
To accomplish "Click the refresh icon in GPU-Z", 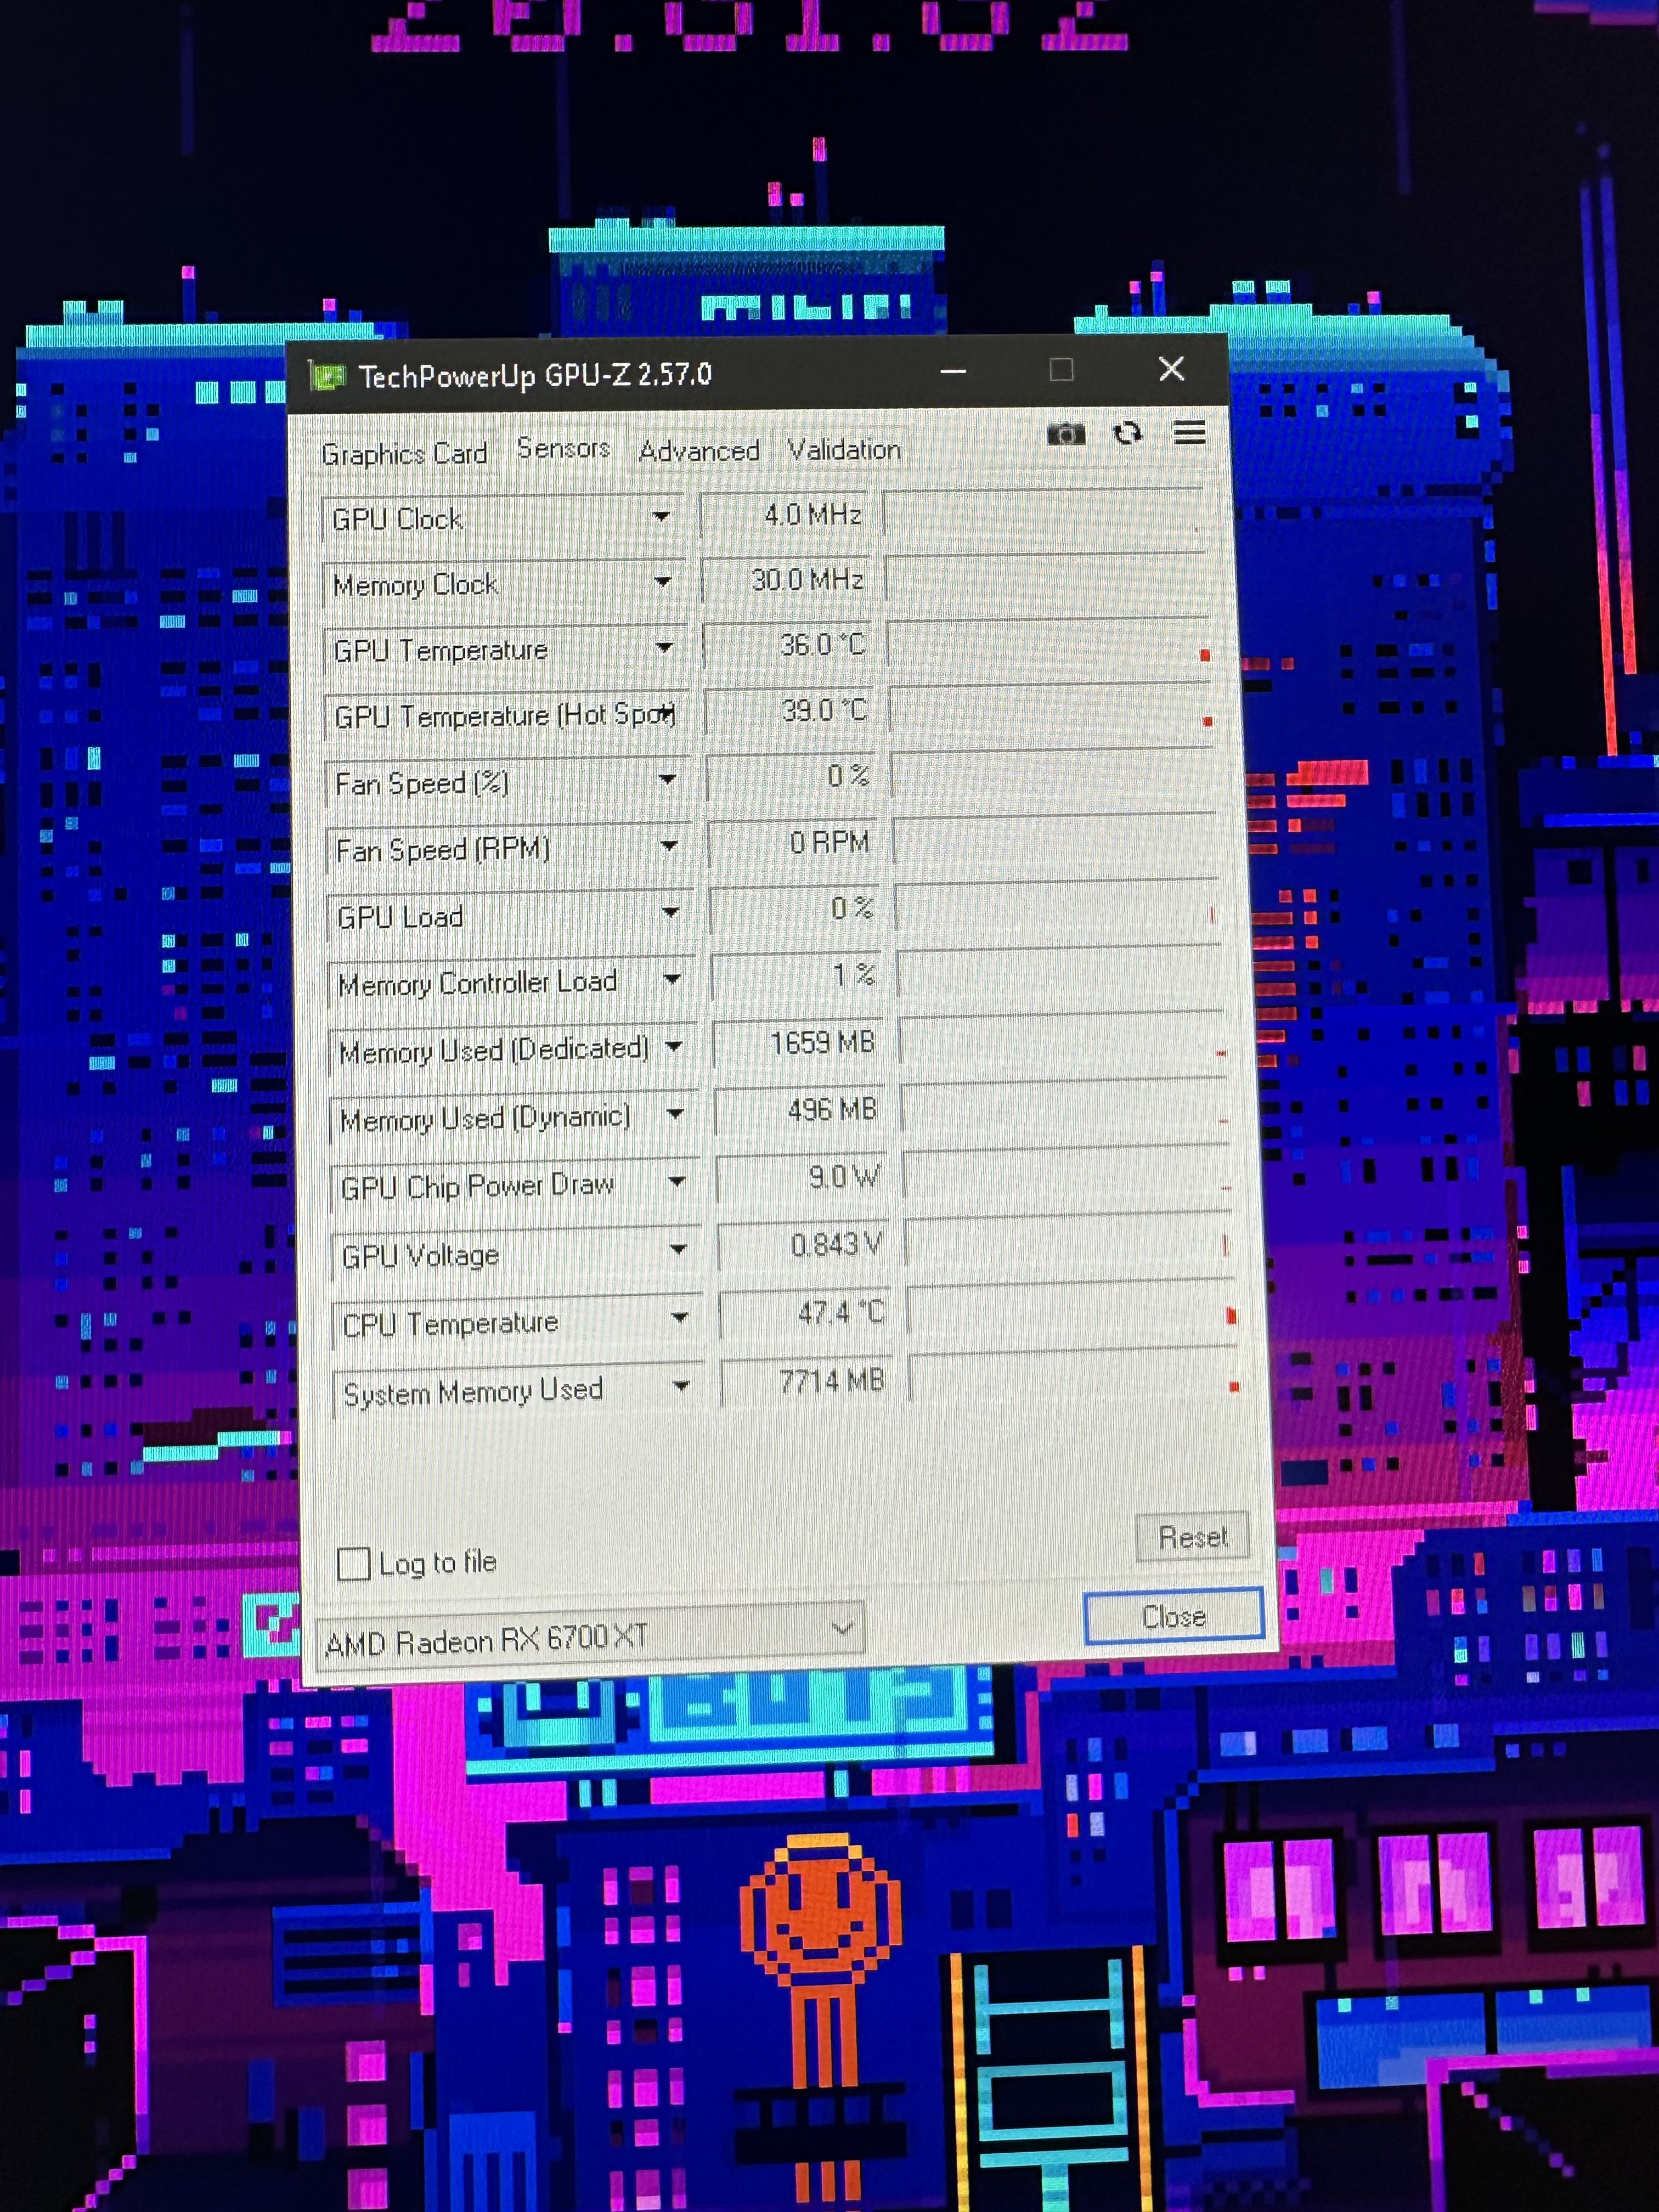I will pyautogui.click(x=1127, y=433).
